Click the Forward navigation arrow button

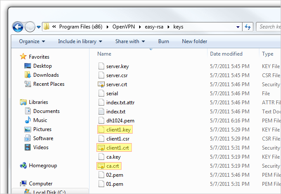[30, 27]
